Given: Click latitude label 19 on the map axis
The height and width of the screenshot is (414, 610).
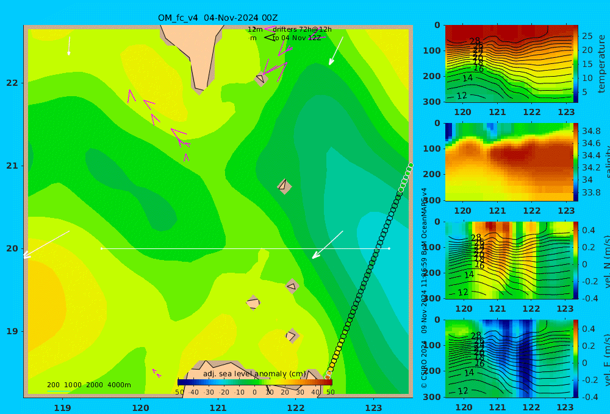Looking at the screenshot, I should tap(12, 331).
